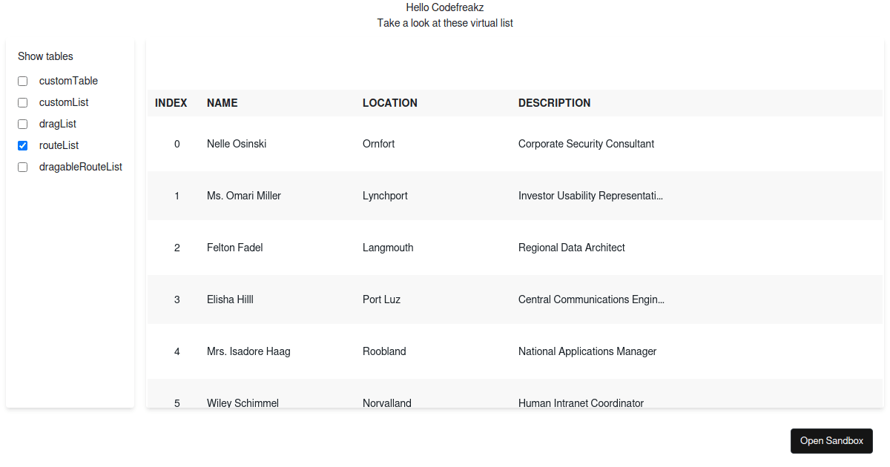
Task: Select the Felton Fadel name cell
Action: point(235,248)
